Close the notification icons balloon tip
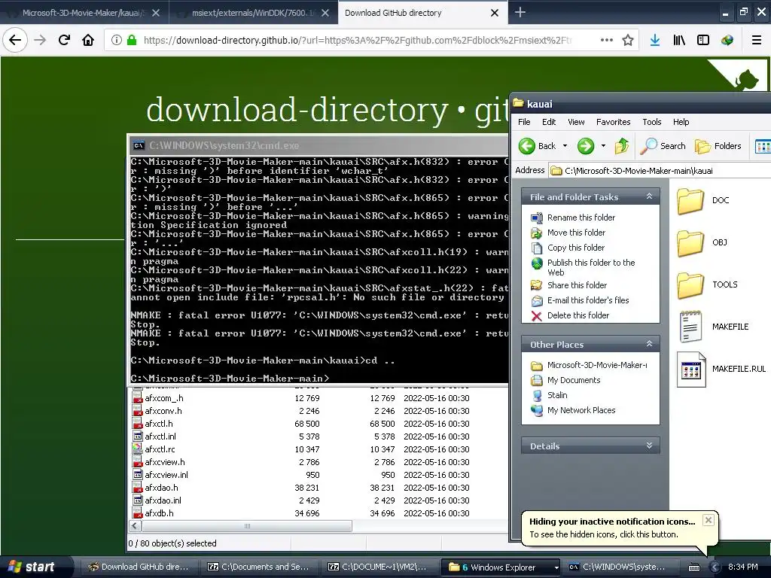The width and height of the screenshot is (771, 578). [708, 520]
